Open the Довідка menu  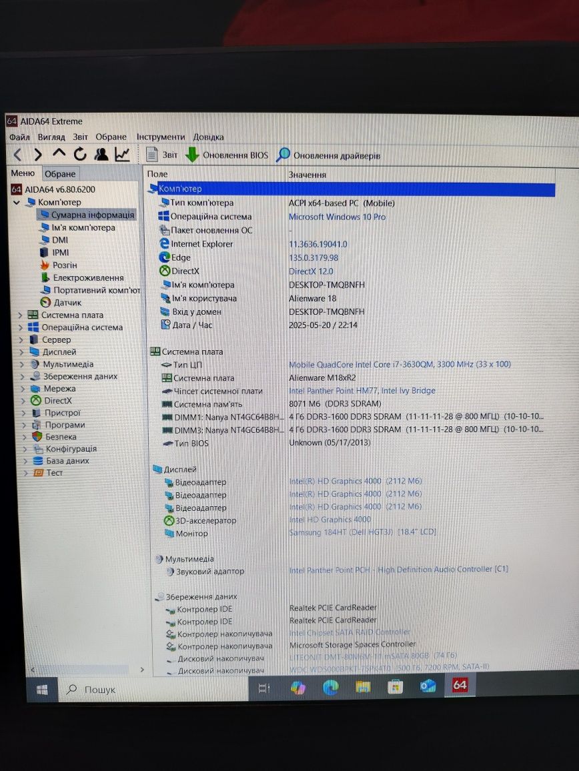(208, 137)
